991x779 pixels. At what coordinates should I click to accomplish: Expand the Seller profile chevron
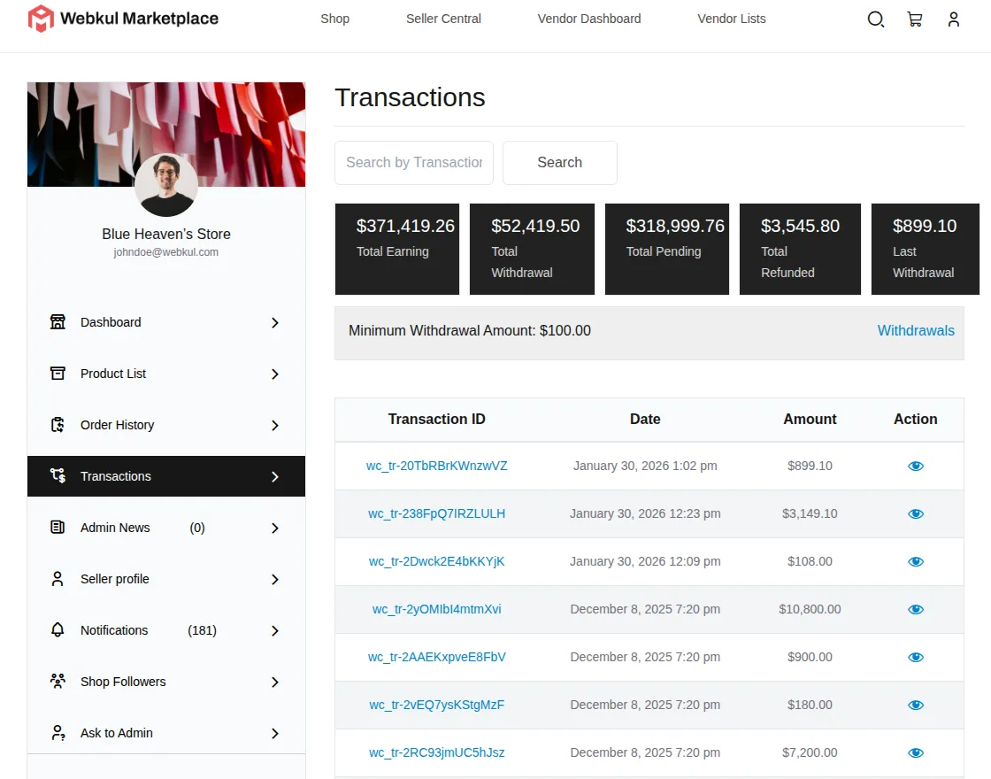coord(275,579)
